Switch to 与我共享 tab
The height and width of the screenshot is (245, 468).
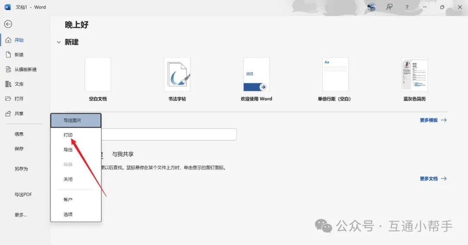coord(123,154)
